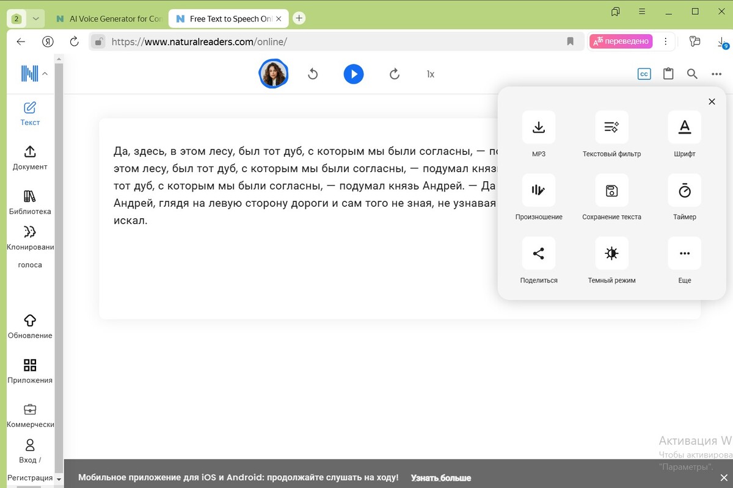Open the search magnifier icon
Screen dimensions: 733x488
692,74
